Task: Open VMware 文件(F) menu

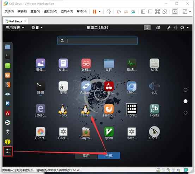Action: click(x=9, y=11)
